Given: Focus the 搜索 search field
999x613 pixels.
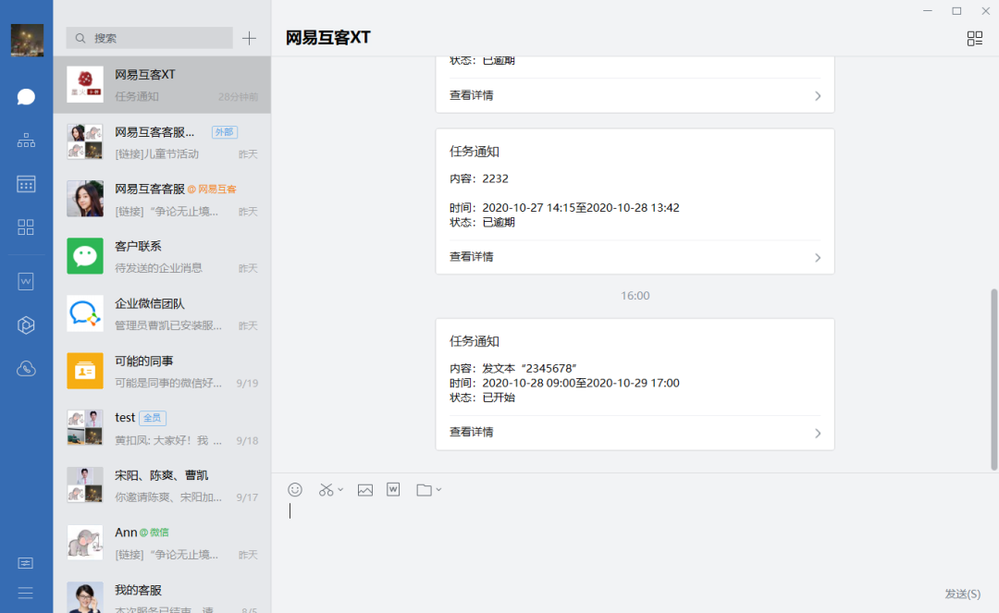Looking at the screenshot, I should 150,38.
